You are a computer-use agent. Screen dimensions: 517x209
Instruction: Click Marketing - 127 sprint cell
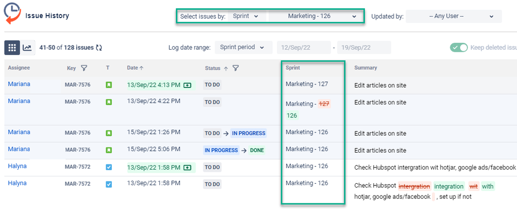(307, 84)
